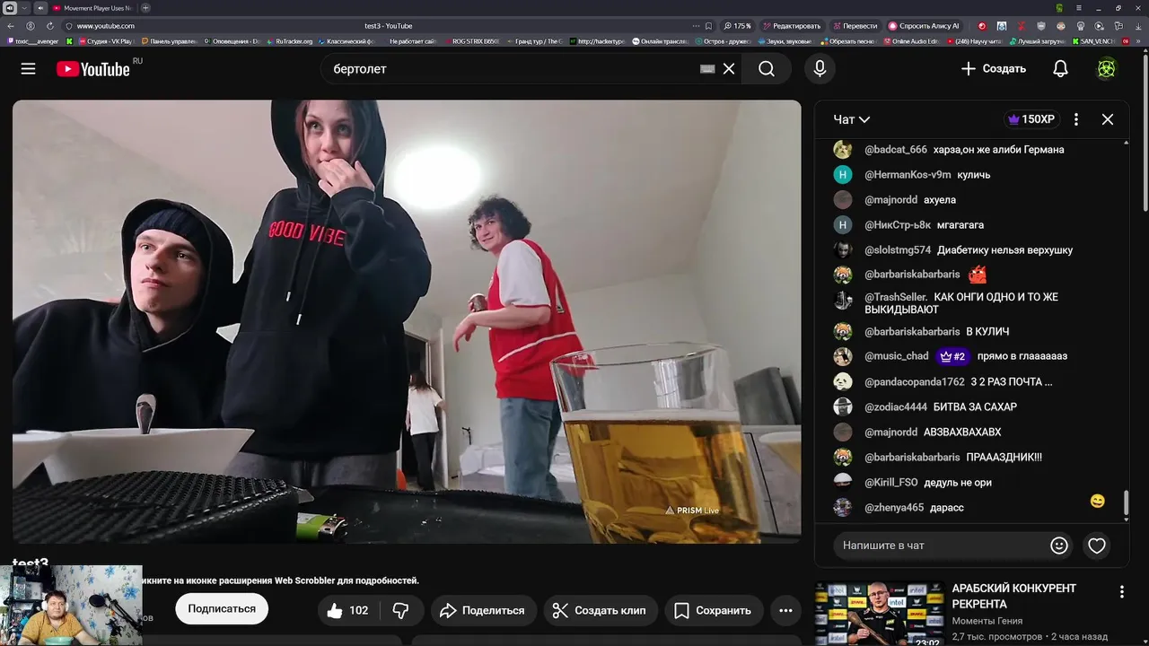Click the Перевести translate button

coord(855,26)
